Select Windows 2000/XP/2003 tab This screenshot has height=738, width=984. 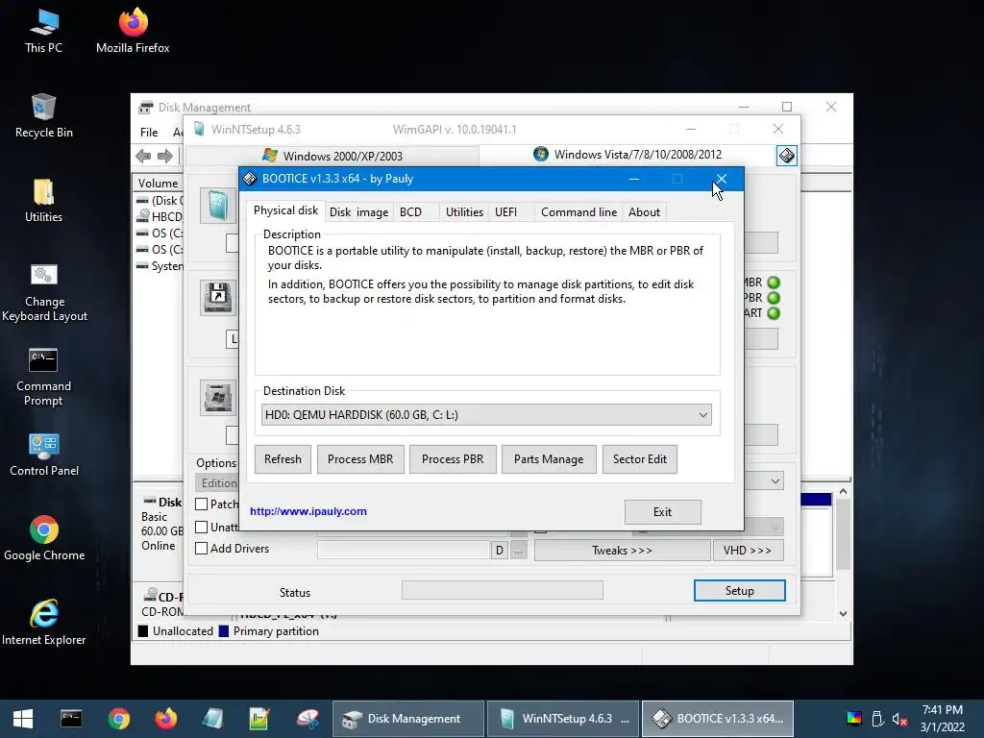pyautogui.click(x=332, y=156)
